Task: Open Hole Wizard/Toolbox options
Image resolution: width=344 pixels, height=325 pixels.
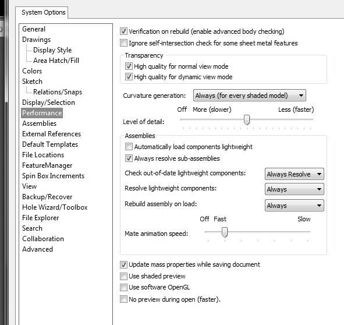Action: (x=55, y=207)
